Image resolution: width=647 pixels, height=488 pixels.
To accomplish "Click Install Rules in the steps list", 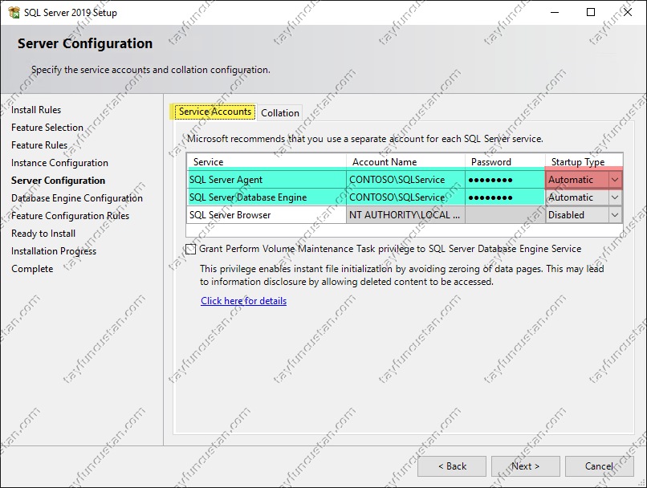I will (36, 110).
